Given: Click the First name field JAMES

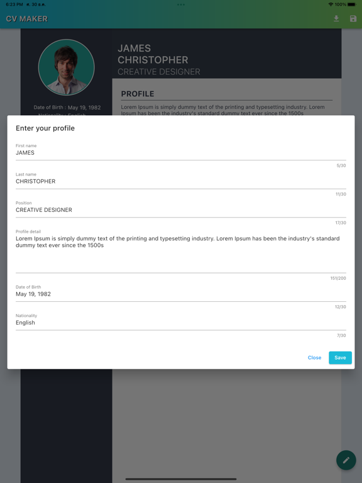Looking at the screenshot, I should click(x=181, y=153).
